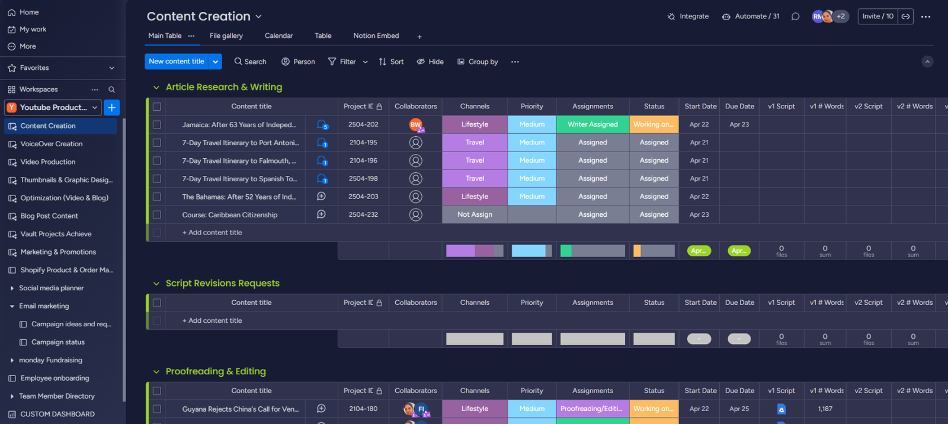Click search icon beside Workspaces
Screen dimensions: 948x424
(x=111, y=89)
